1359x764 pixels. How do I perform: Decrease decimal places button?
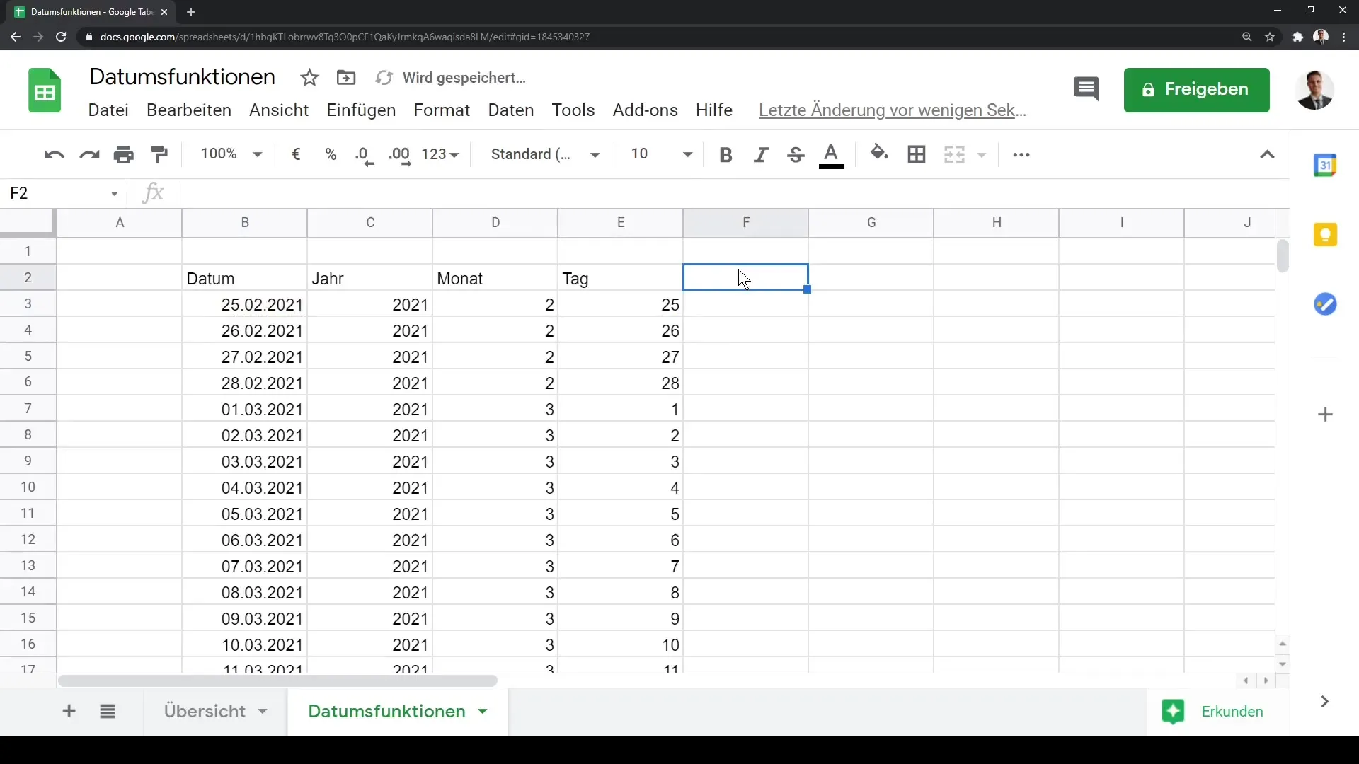pos(364,155)
